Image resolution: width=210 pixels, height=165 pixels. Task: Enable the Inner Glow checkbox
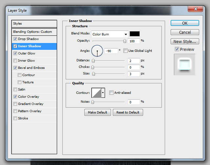pos(15,61)
